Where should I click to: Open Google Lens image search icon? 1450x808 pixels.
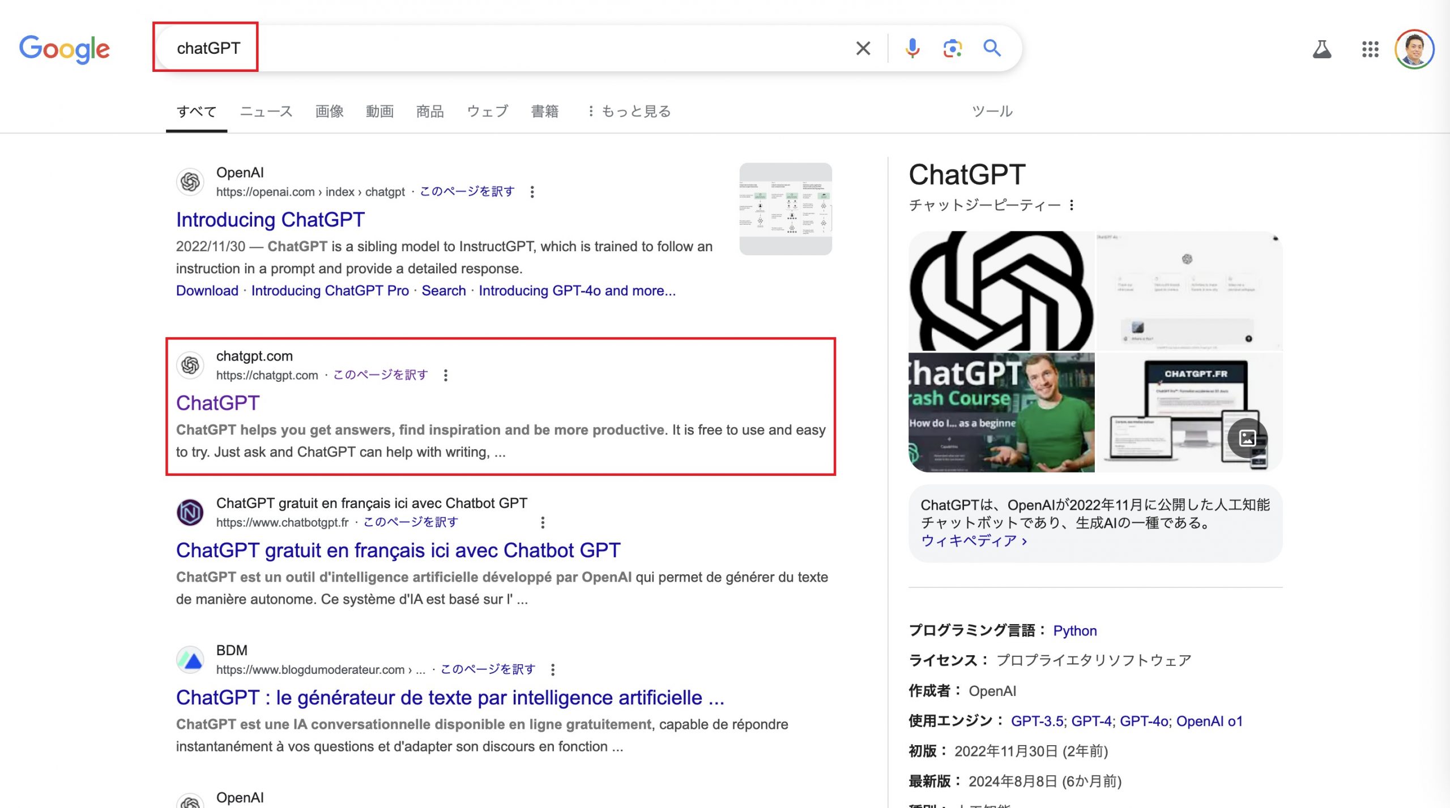[952, 48]
